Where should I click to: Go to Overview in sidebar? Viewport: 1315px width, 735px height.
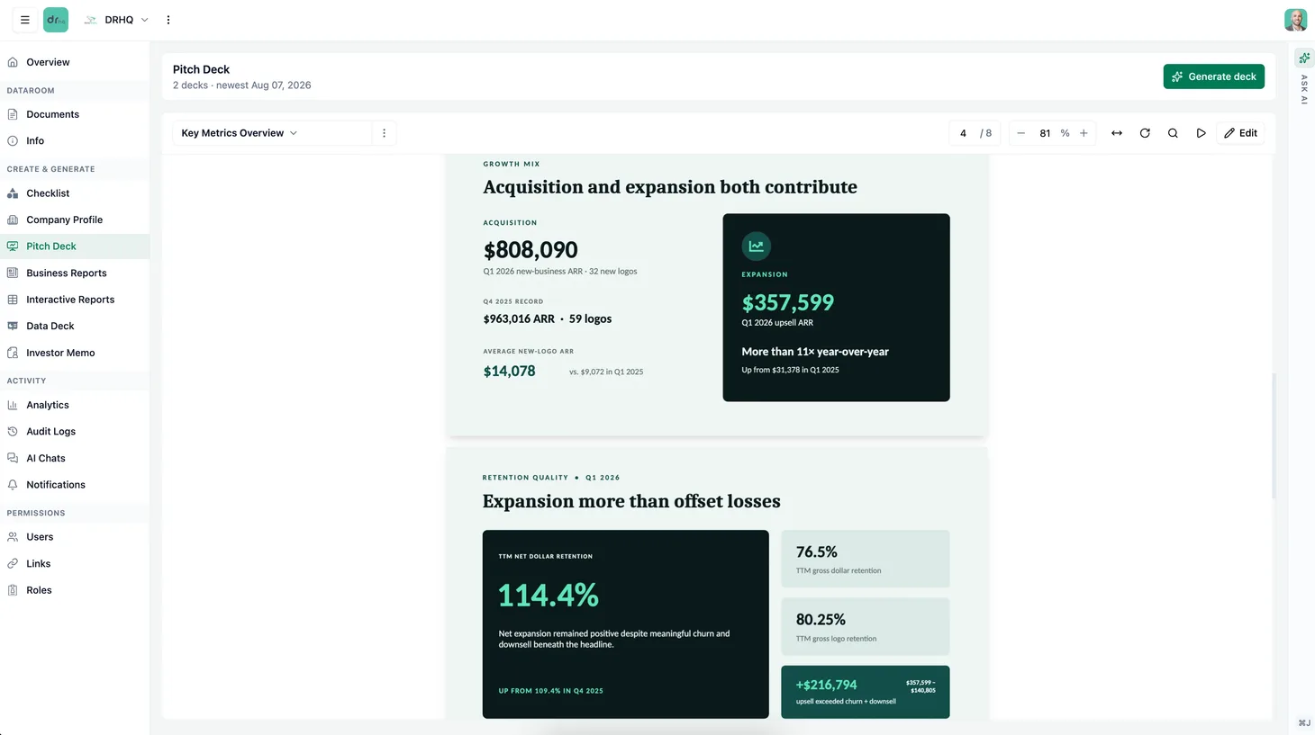pos(48,62)
